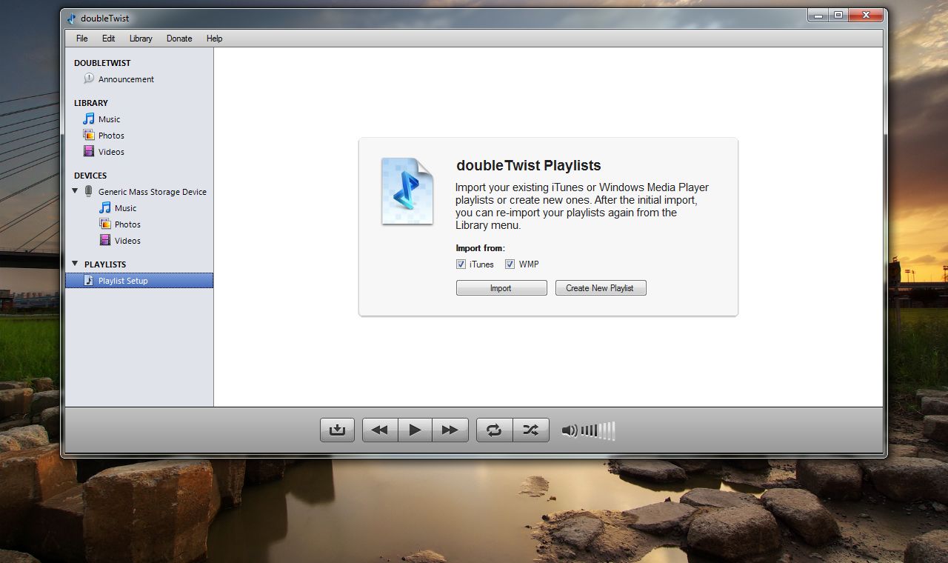Screen dimensions: 948x563
Task: Select Videos under LIBRARY
Action: [x=111, y=152]
